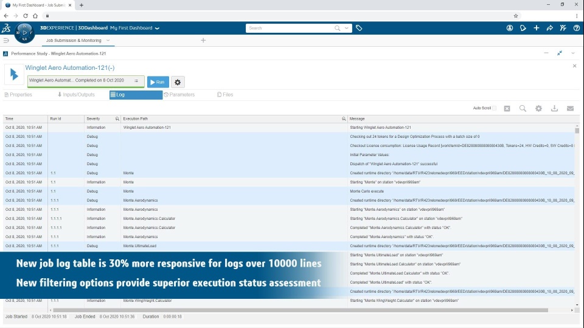
Task: Open the tag icon beside search
Action: click(x=359, y=28)
